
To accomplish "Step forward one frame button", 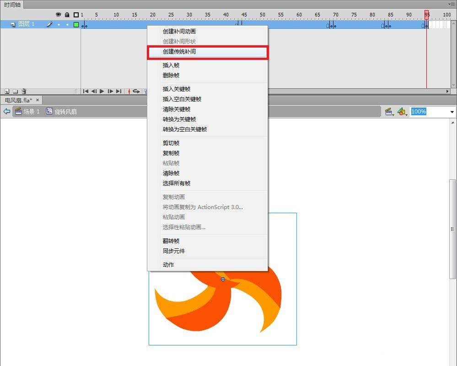I will coord(110,91).
